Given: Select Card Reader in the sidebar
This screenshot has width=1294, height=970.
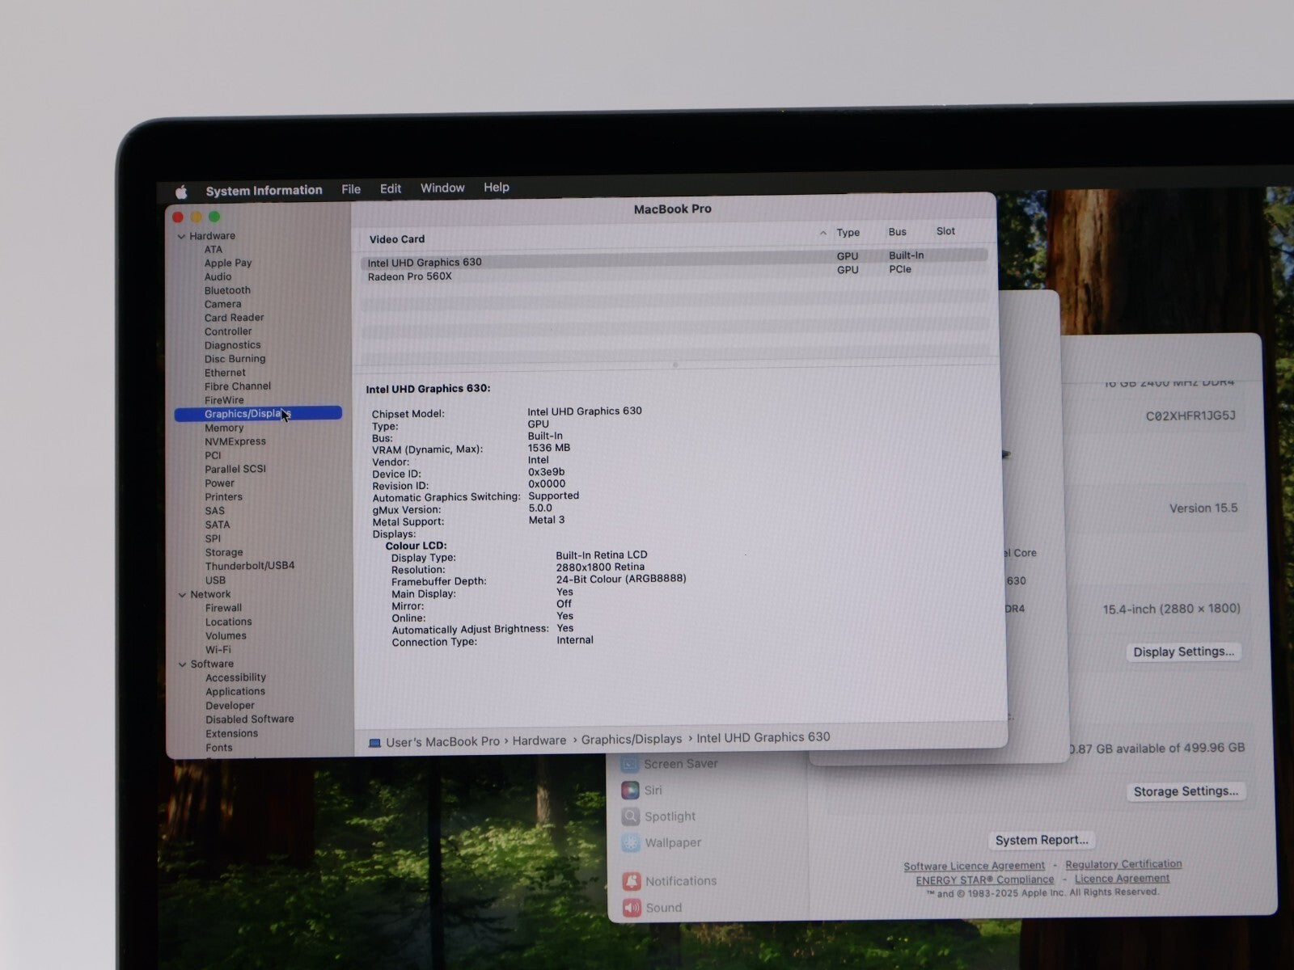Looking at the screenshot, I should tap(234, 318).
